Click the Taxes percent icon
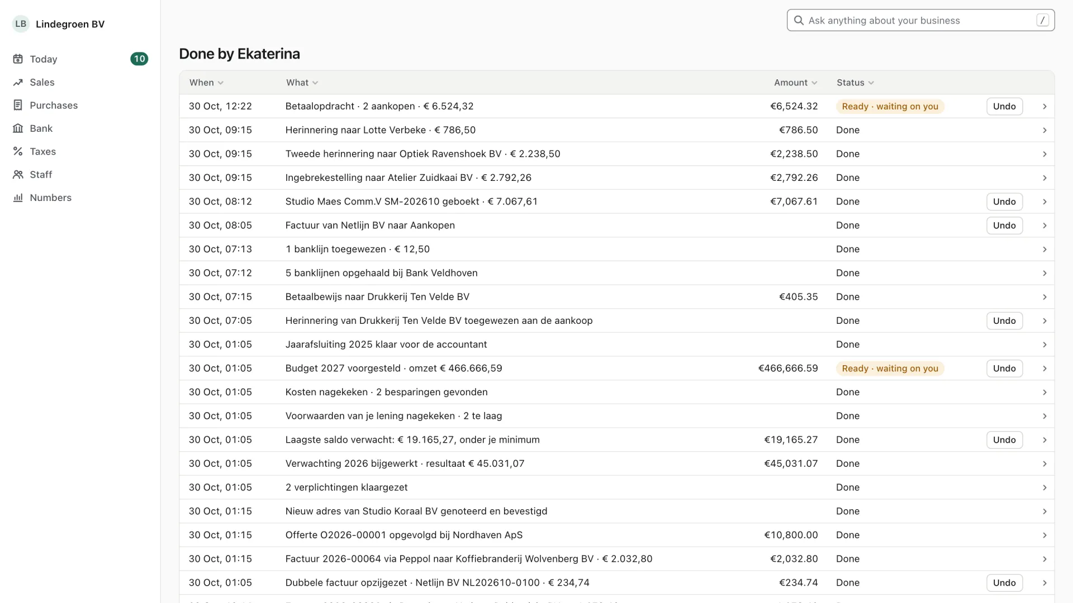This screenshot has width=1073, height=603. click(x=18, y=151)
